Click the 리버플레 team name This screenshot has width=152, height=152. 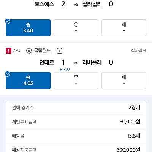pos(92,62)
